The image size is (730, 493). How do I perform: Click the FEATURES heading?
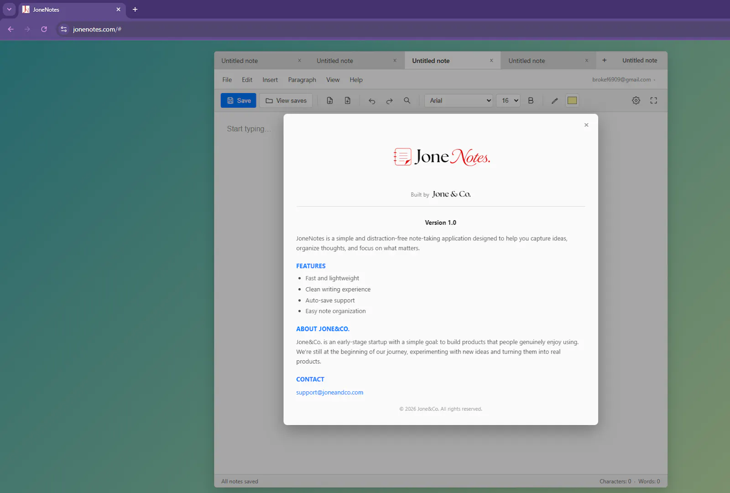311,266
